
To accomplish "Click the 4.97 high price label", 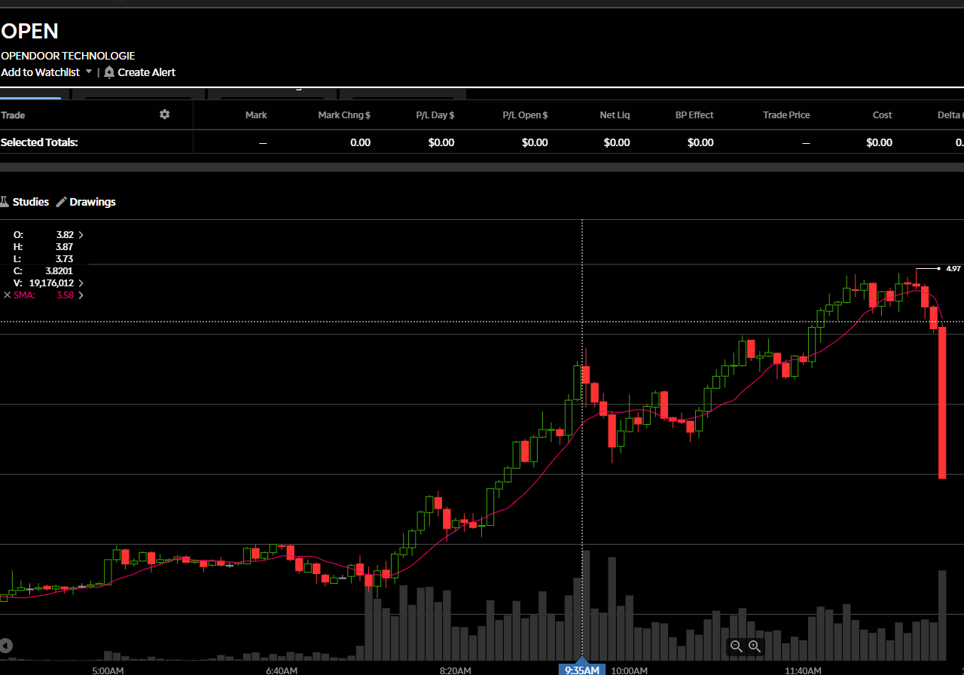I will [x=953, y=268].
